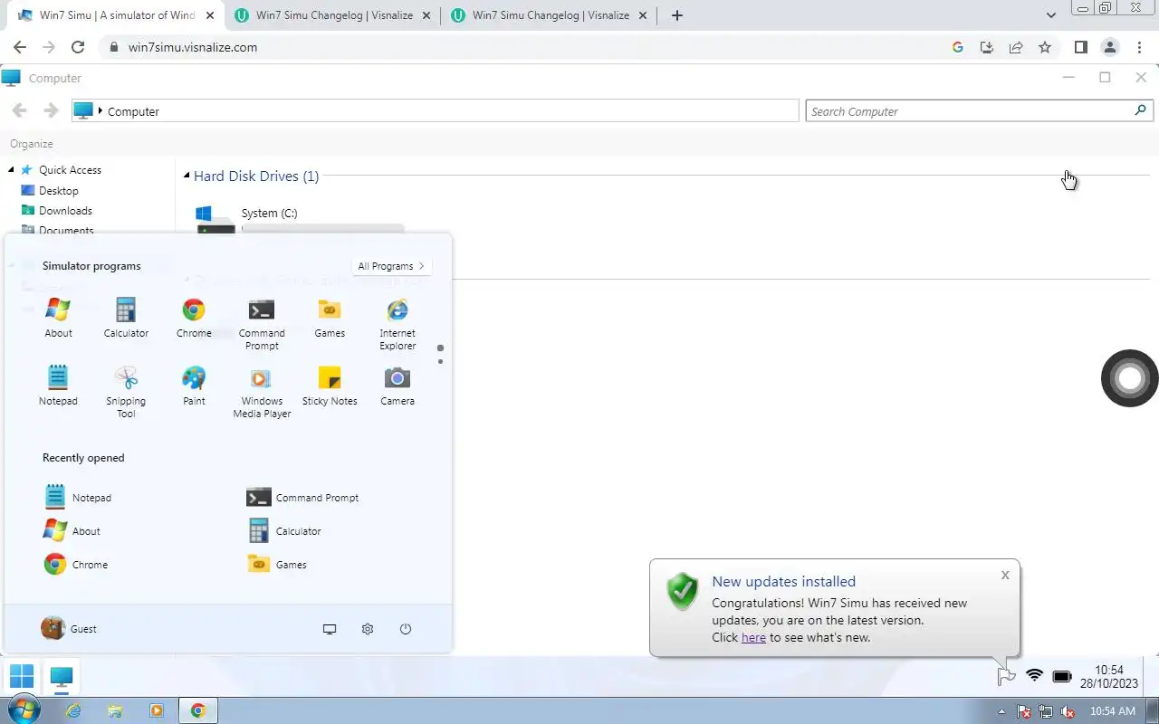Select the Win7 Simu browser tab
Viewport: 1159px width, 724px height.
pos(116,15)
